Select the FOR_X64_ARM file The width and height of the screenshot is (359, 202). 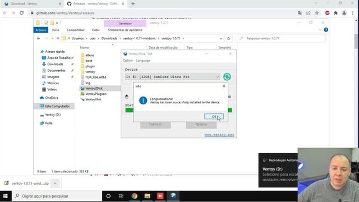click(95, 77)
